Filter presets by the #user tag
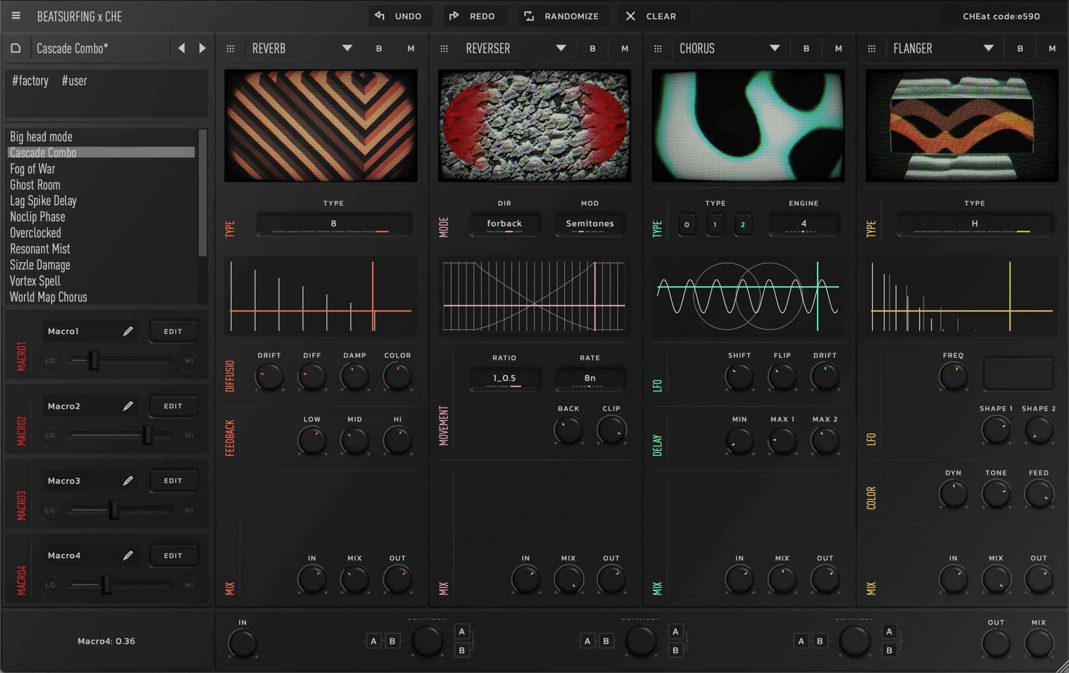Viewport: 1069px width, 673px height. (x=74, y=81)
